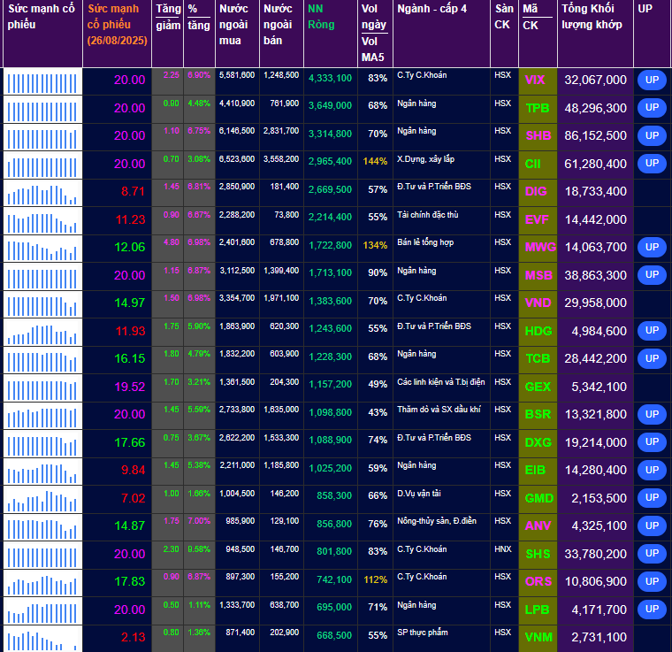Sort by 'Vol ngày Vol MA5' header
This screenshot has width=672, height=652.
coord(374,33)
